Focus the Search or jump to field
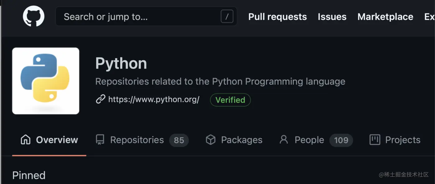The image size is (435, 184). (137, 16)
